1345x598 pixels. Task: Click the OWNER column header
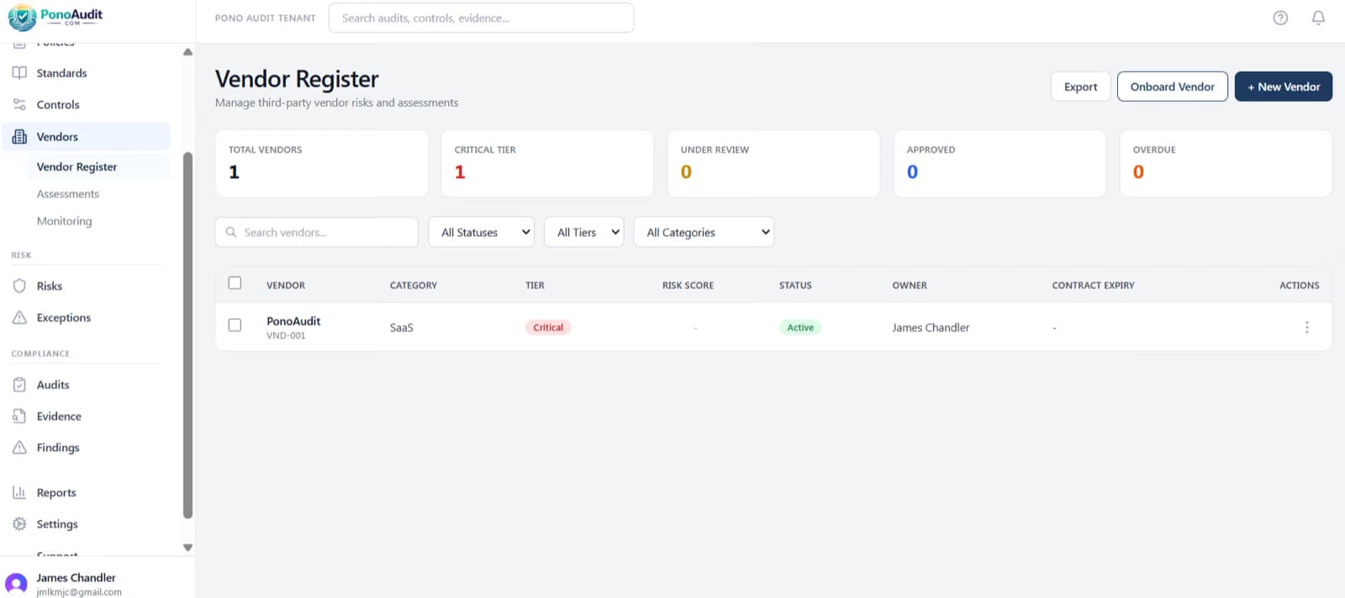click(910, 286)
